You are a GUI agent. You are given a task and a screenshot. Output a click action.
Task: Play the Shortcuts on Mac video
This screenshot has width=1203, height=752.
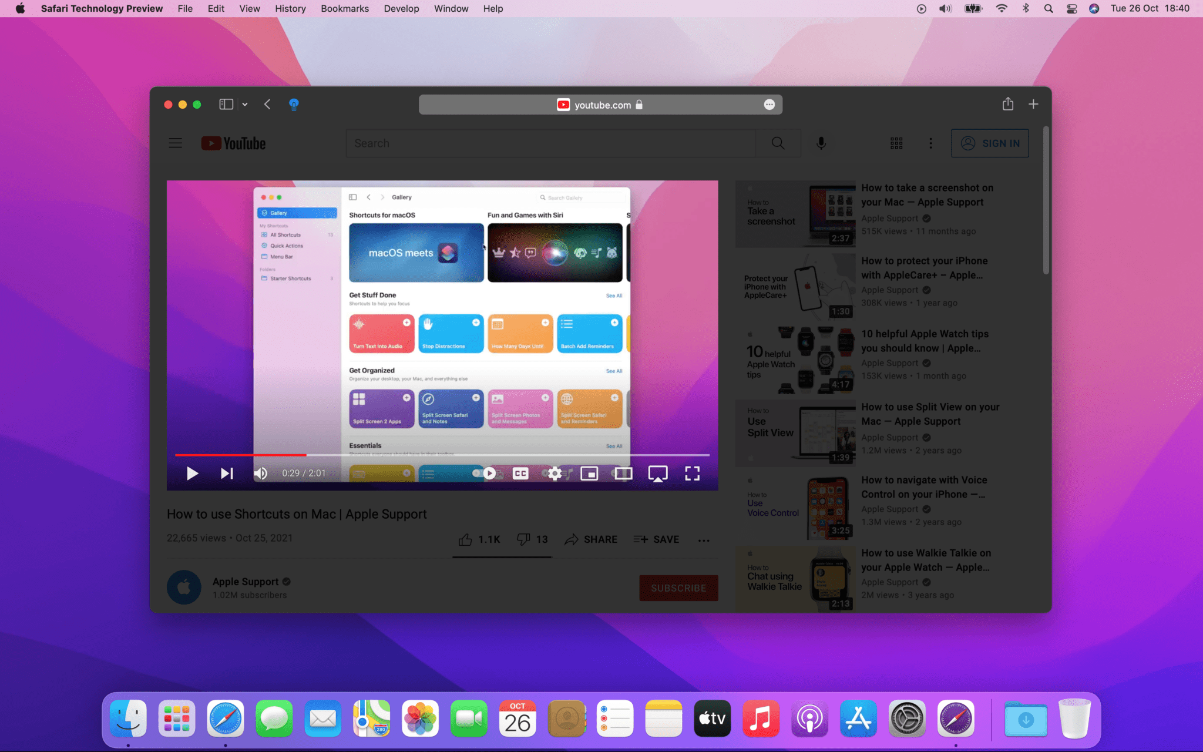coord(191,473)
